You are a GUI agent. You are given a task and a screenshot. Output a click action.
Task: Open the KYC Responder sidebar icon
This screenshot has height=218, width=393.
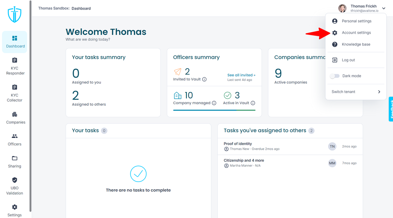point(15,60)
